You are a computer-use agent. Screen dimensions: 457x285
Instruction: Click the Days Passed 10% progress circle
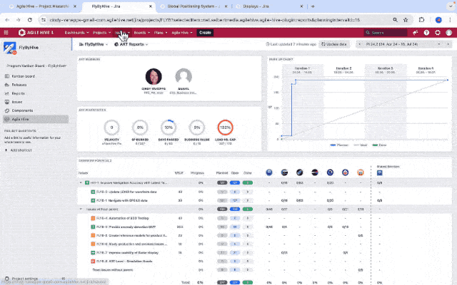[x=169, y=128]
